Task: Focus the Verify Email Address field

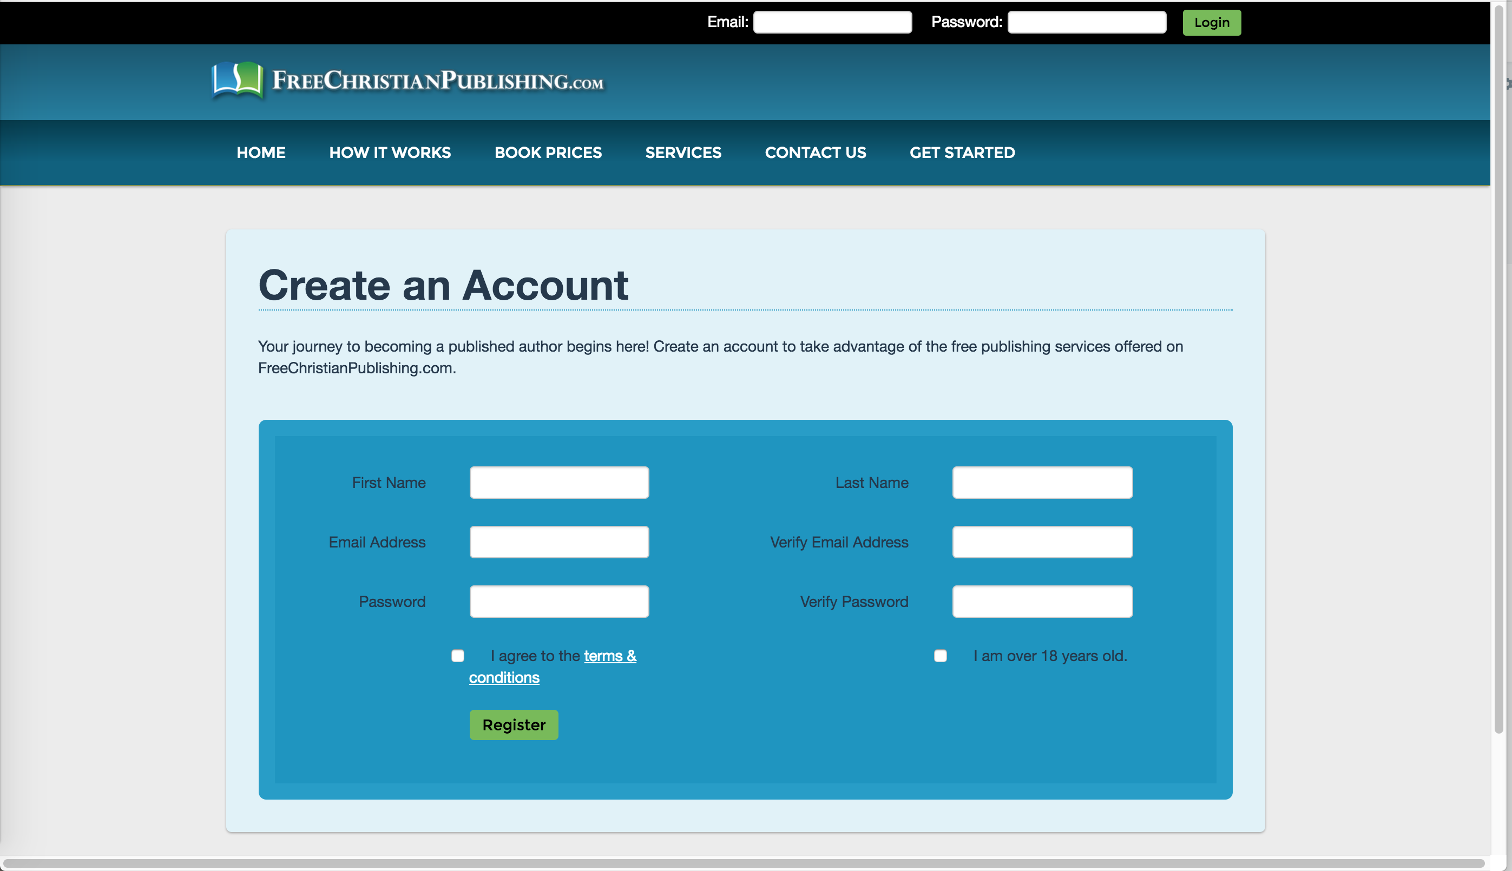Action: (x=1042, y=542)
